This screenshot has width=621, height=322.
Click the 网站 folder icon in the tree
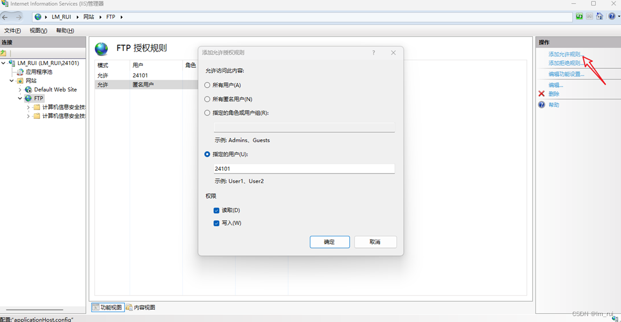click(20, 81)
